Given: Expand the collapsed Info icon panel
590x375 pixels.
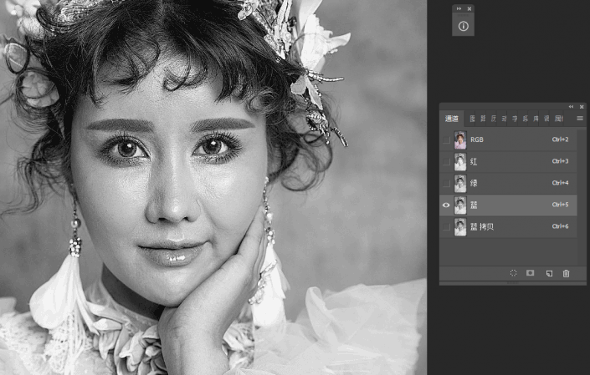Looking at the screenshot, I should pos(458,8).
